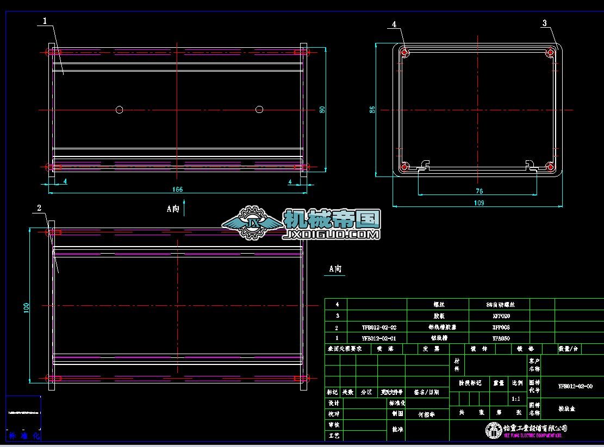
Task: Select the 校对 label in title block
Action: tap(334, 414)
